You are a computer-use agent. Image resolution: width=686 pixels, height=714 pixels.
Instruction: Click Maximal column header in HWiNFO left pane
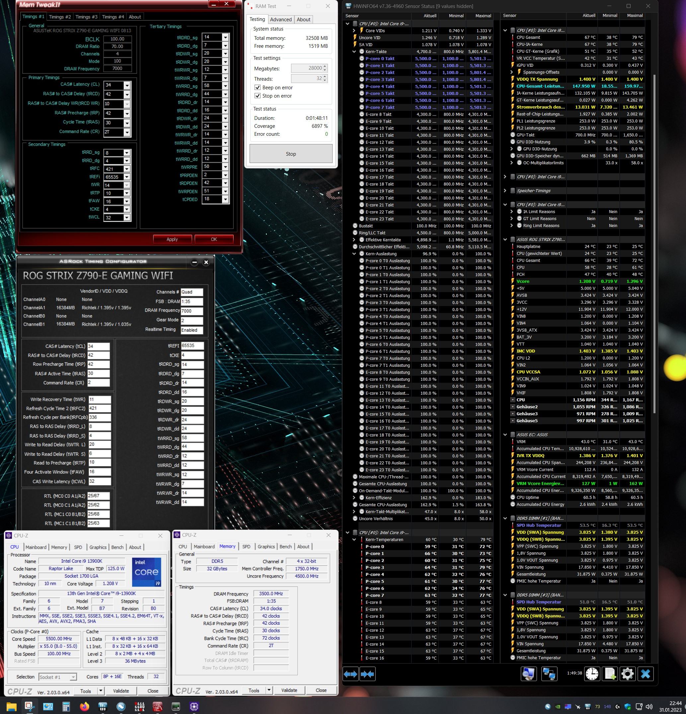pos(483,16)
